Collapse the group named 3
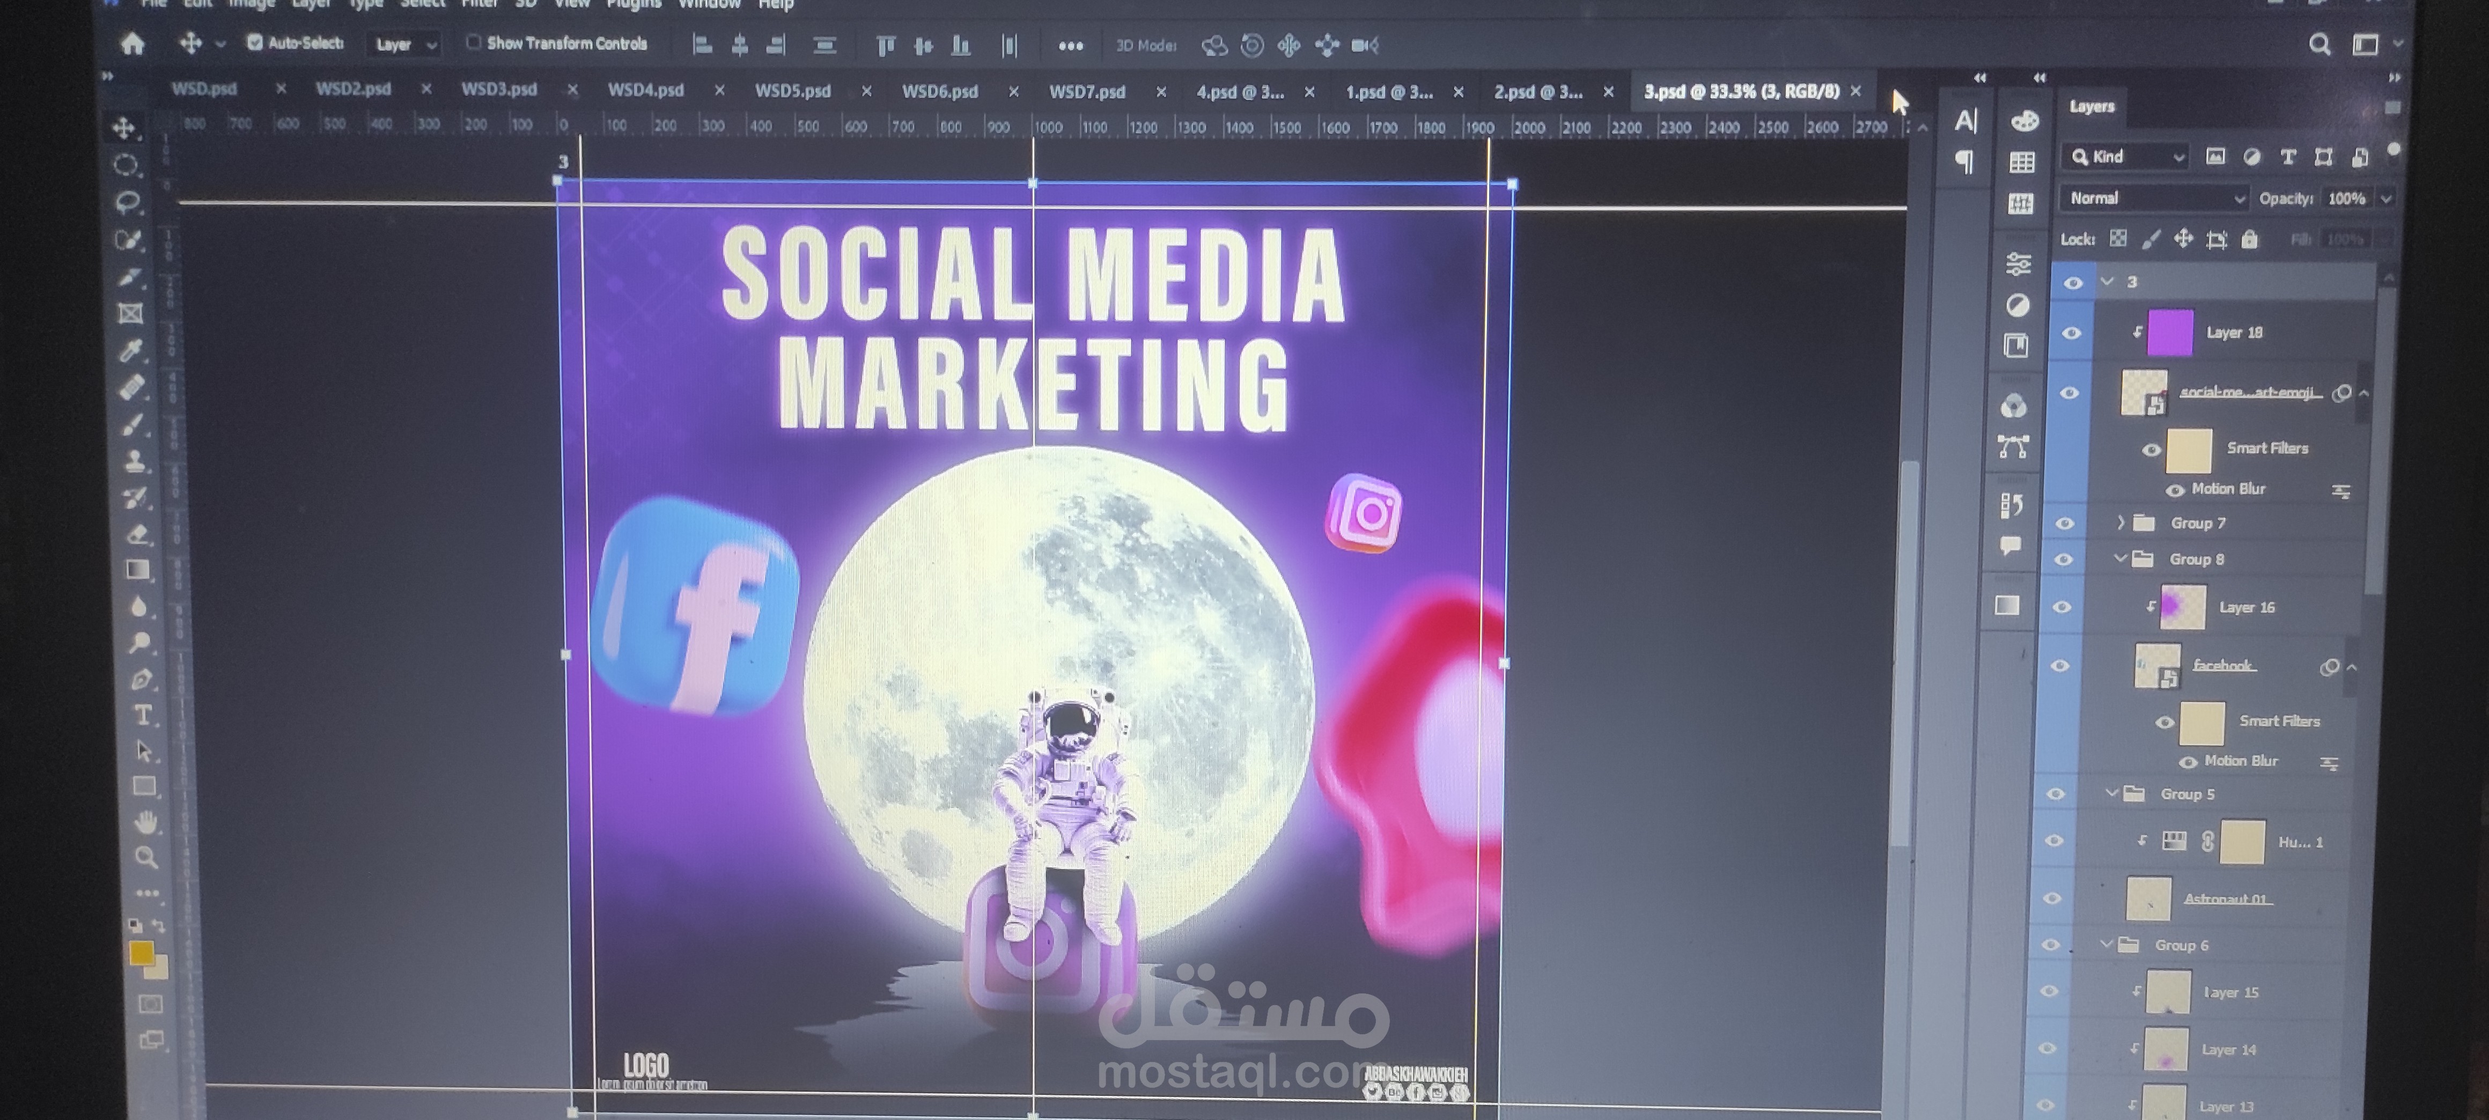Viewport: 2489px width, 1120px height. click(2108, 281)
